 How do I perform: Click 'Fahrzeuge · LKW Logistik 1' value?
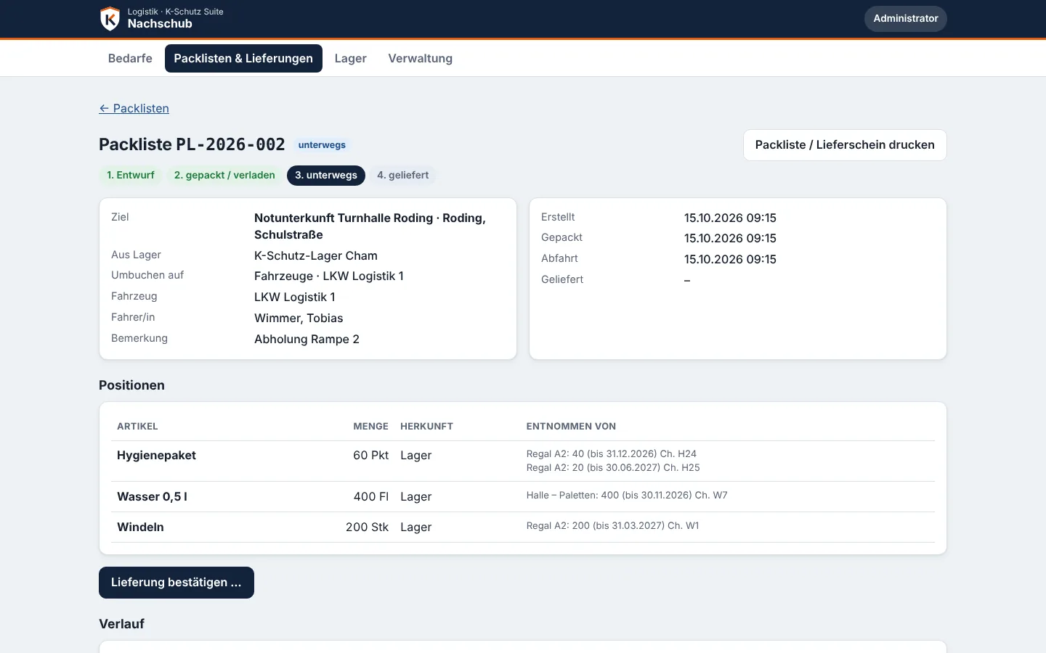click(329, 276)
